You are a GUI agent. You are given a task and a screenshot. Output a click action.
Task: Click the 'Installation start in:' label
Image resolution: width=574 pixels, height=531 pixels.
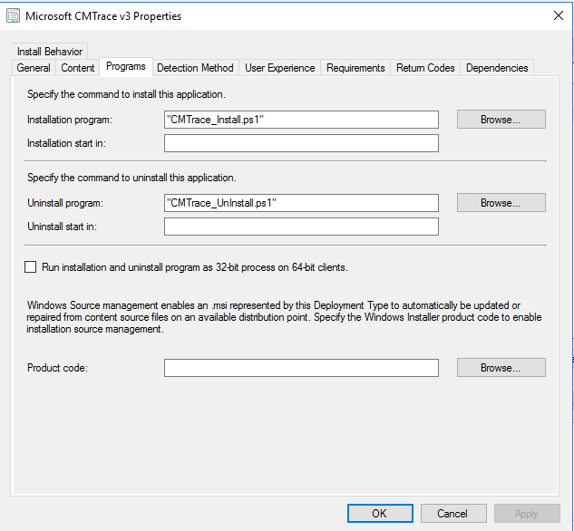66,143
